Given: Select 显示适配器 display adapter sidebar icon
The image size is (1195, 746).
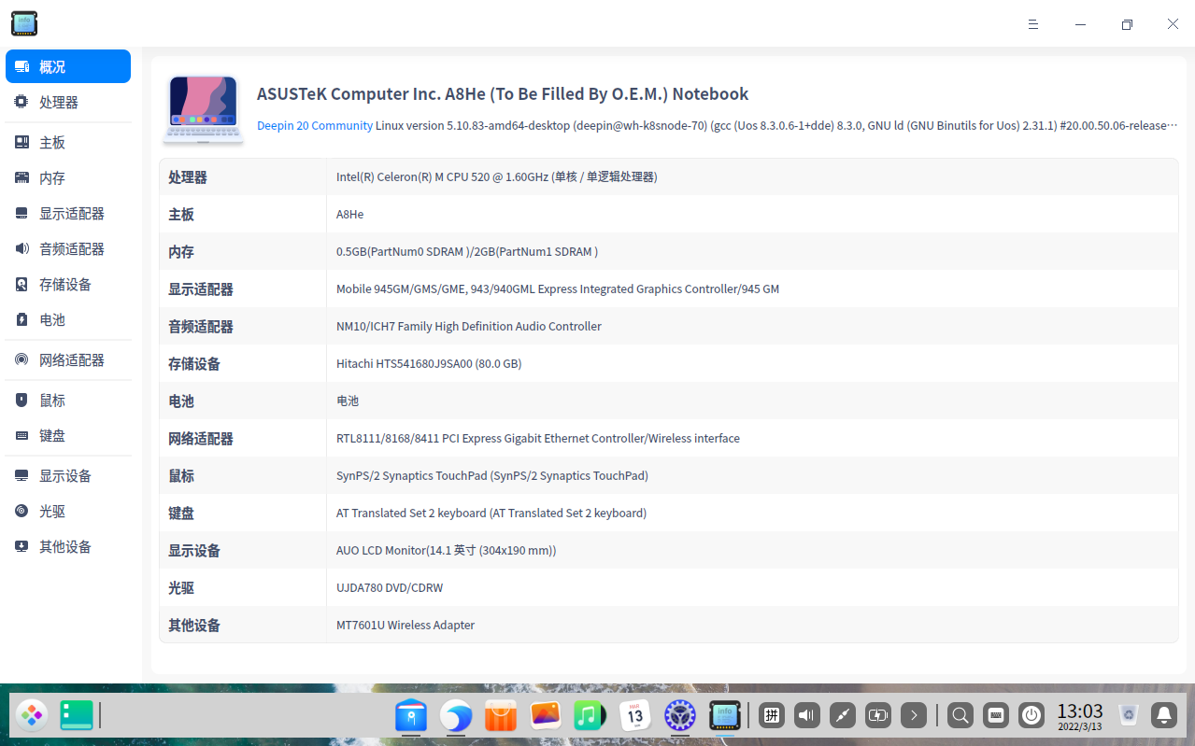Looking at the screenshot, I should 21,213.
